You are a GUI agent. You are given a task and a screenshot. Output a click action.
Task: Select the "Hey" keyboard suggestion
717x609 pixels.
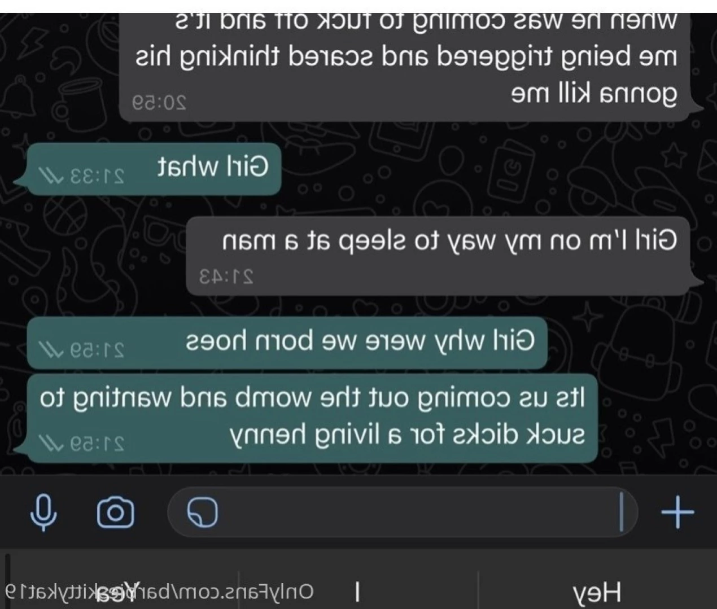point(597,592)
